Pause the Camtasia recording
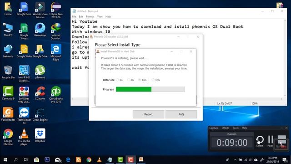Viewport: 291px width, 164px height. pos(271,141)
